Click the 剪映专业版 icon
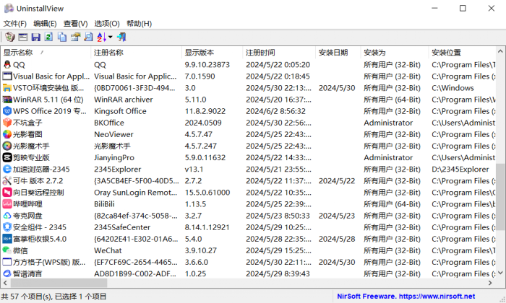Image resolution: width=506 pixels, height=303 pixels. click(7, 157)
